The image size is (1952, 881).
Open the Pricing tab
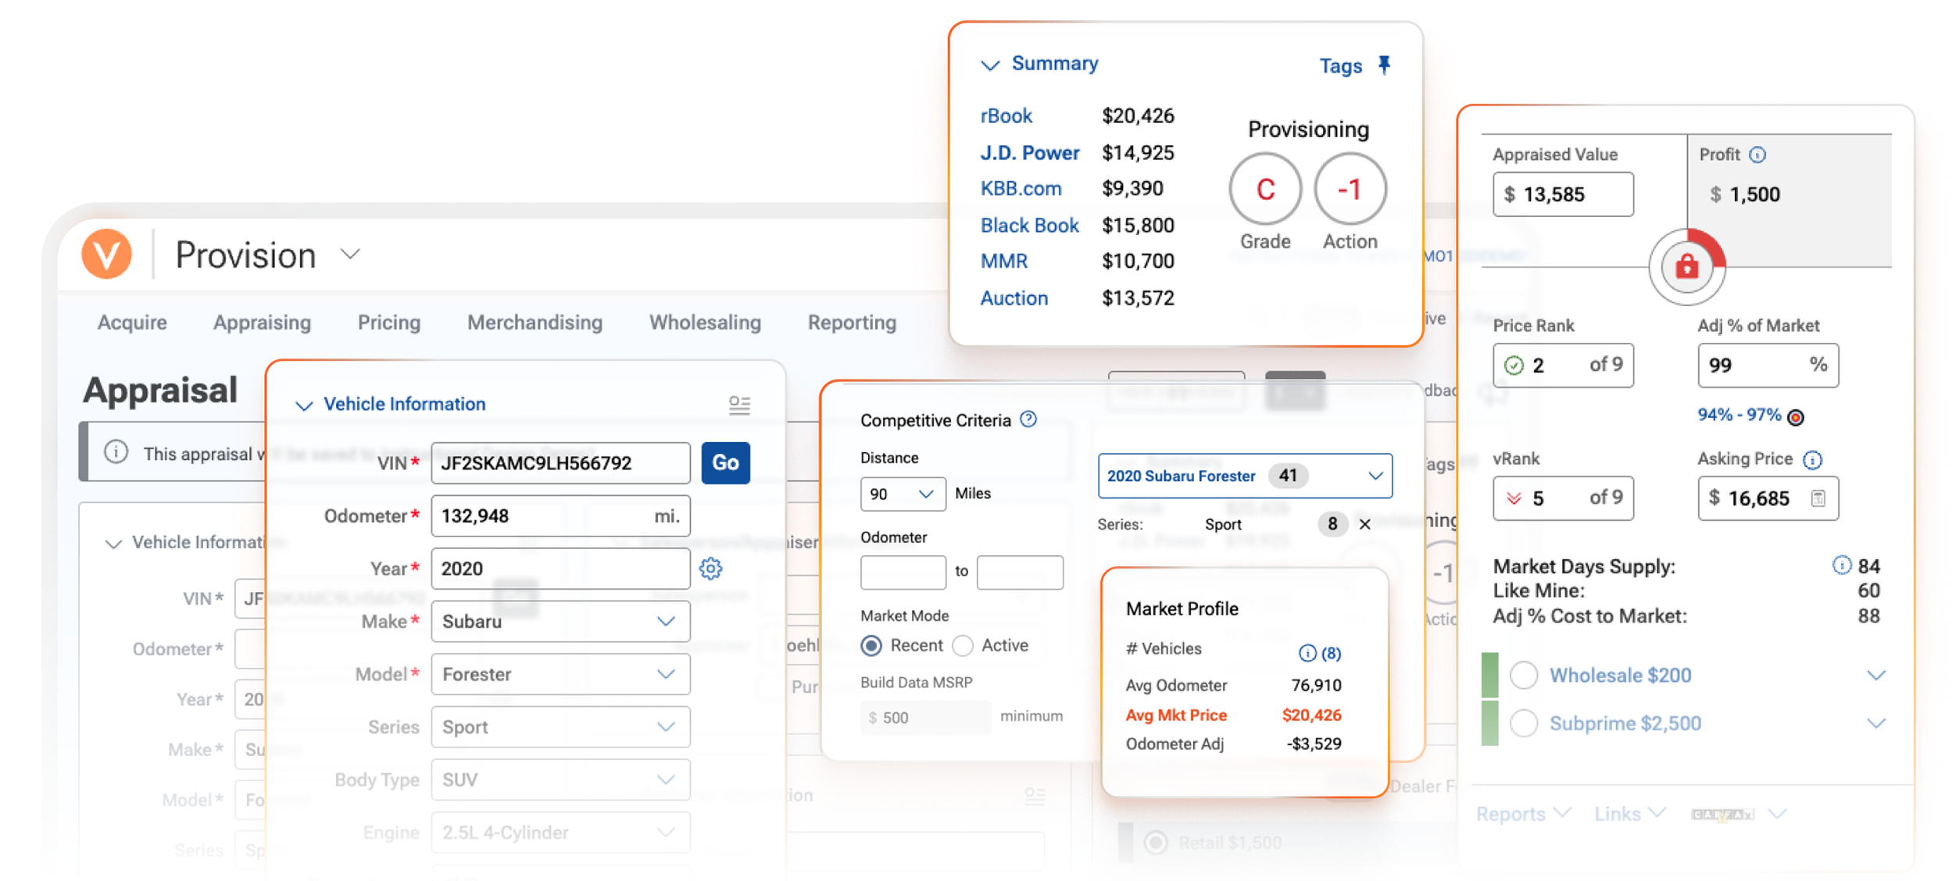tap(388, 323)
